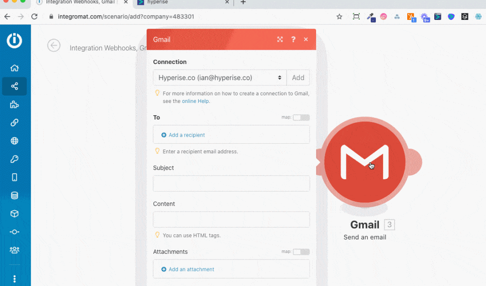Screen dimensions: 486x286
Task: Open Templates puzzle icon in sidebar
Action: [14, 104]
